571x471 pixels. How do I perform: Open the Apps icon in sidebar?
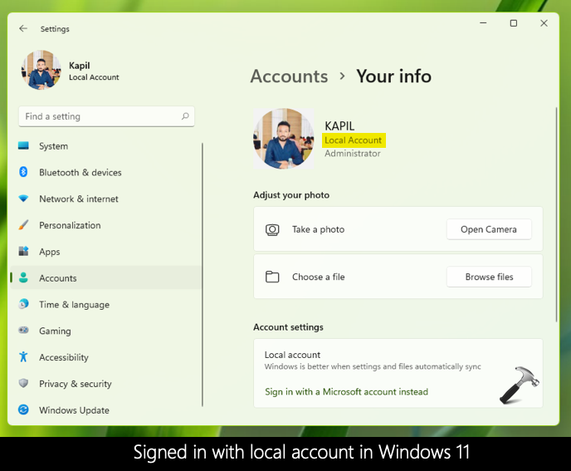pyautogui.click(x=23, y=251)
